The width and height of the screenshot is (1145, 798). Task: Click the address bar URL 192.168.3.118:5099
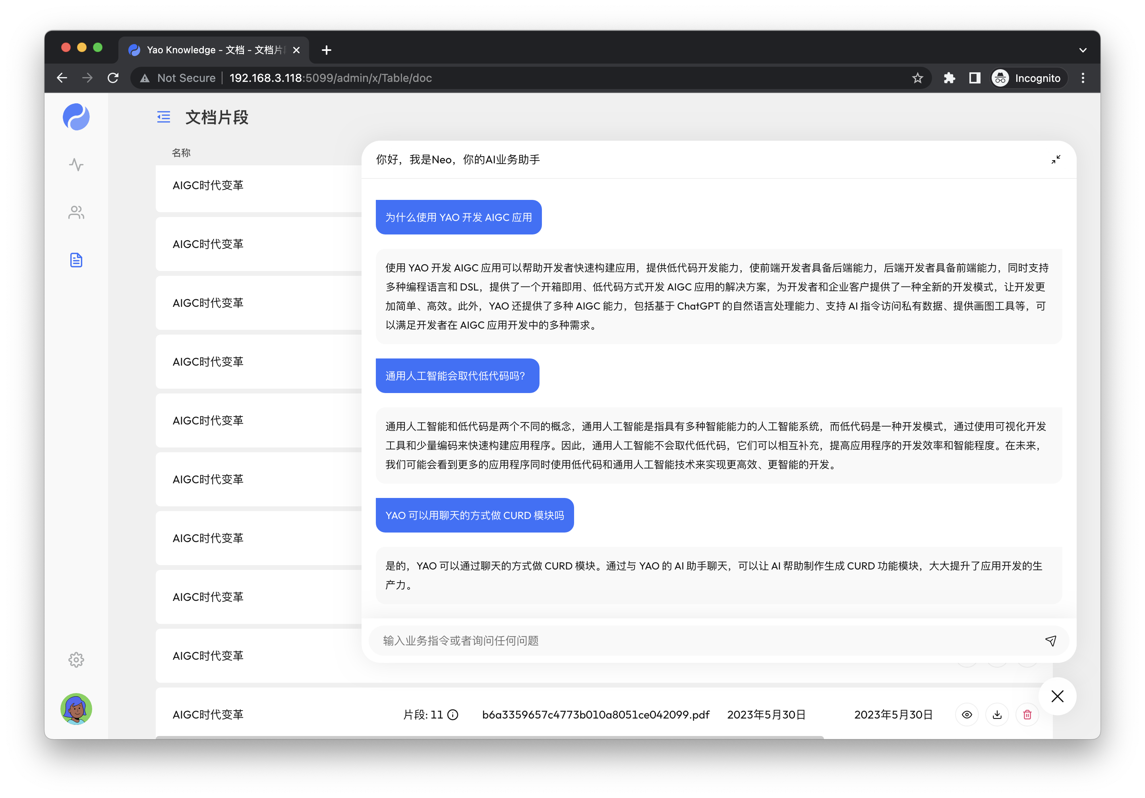tap(330, 78)
